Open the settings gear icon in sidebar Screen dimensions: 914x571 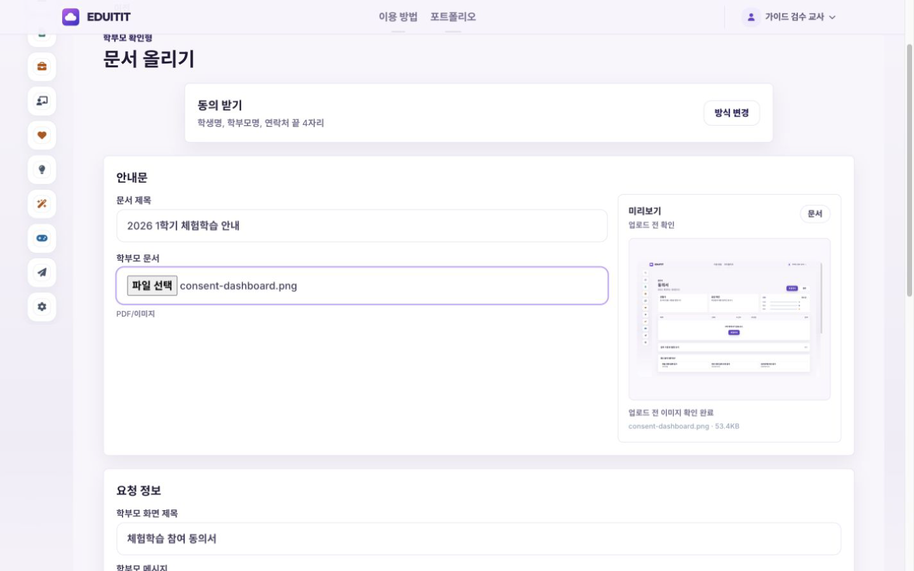click(x=42, y=306)
